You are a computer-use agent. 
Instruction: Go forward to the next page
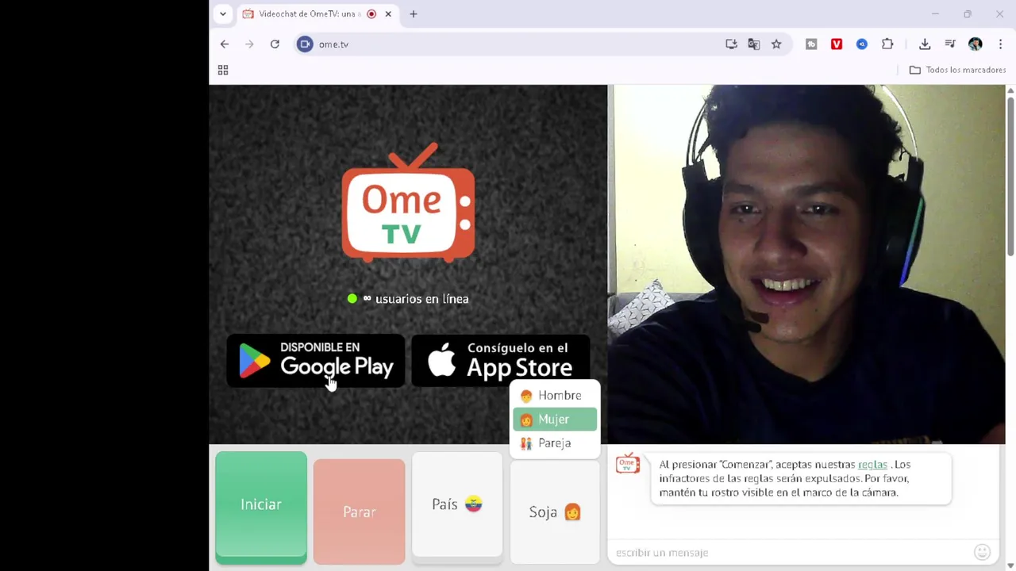click(x=249, y=44)
